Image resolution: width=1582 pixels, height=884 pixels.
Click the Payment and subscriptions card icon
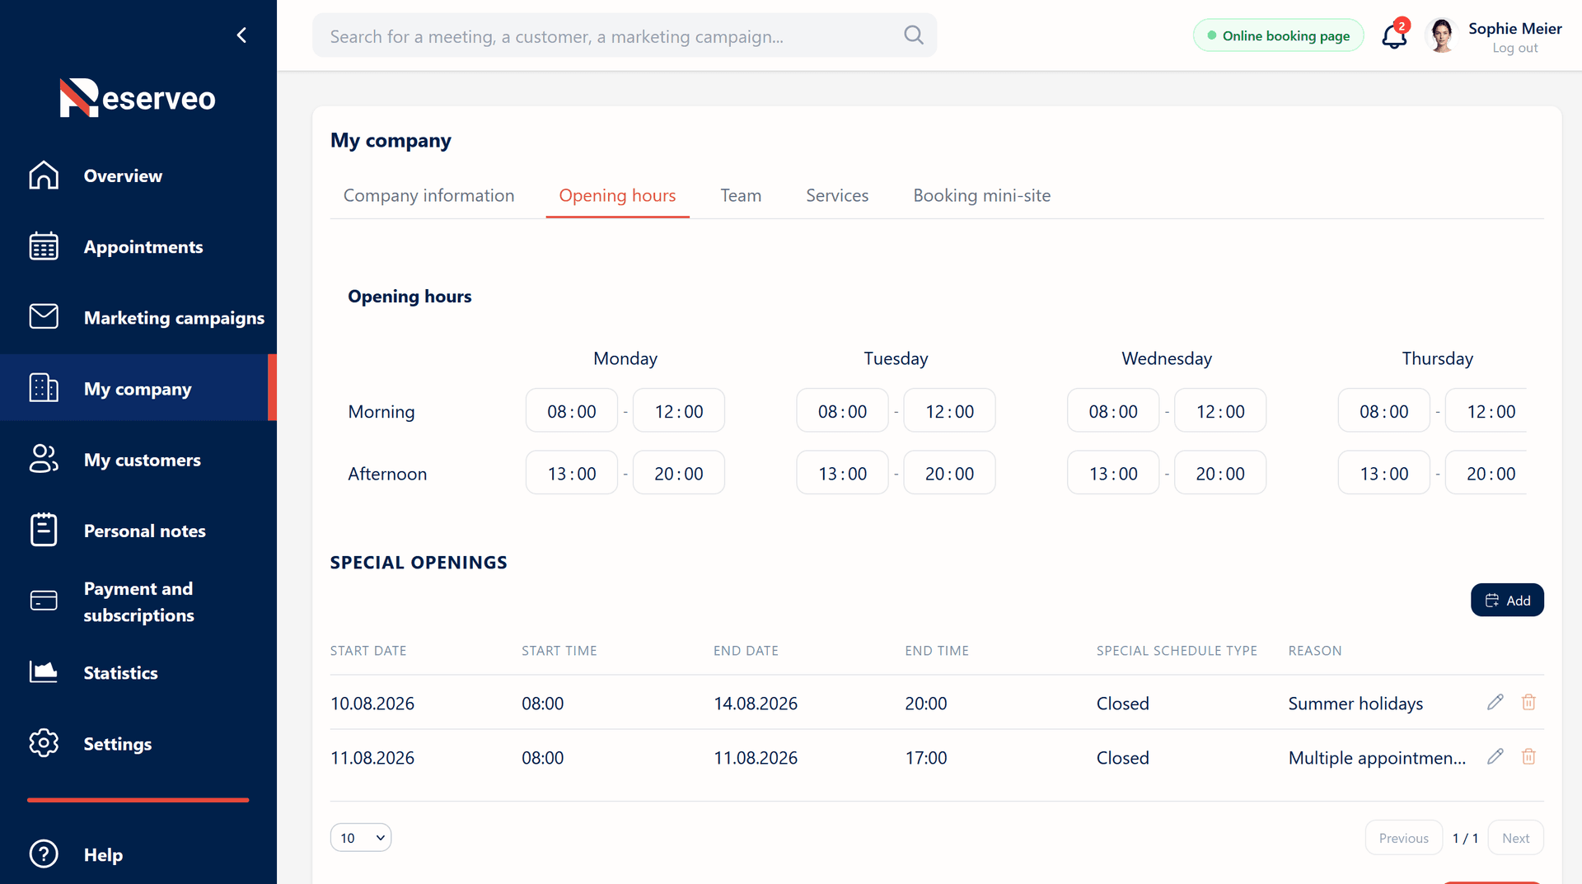click(44, 601)
